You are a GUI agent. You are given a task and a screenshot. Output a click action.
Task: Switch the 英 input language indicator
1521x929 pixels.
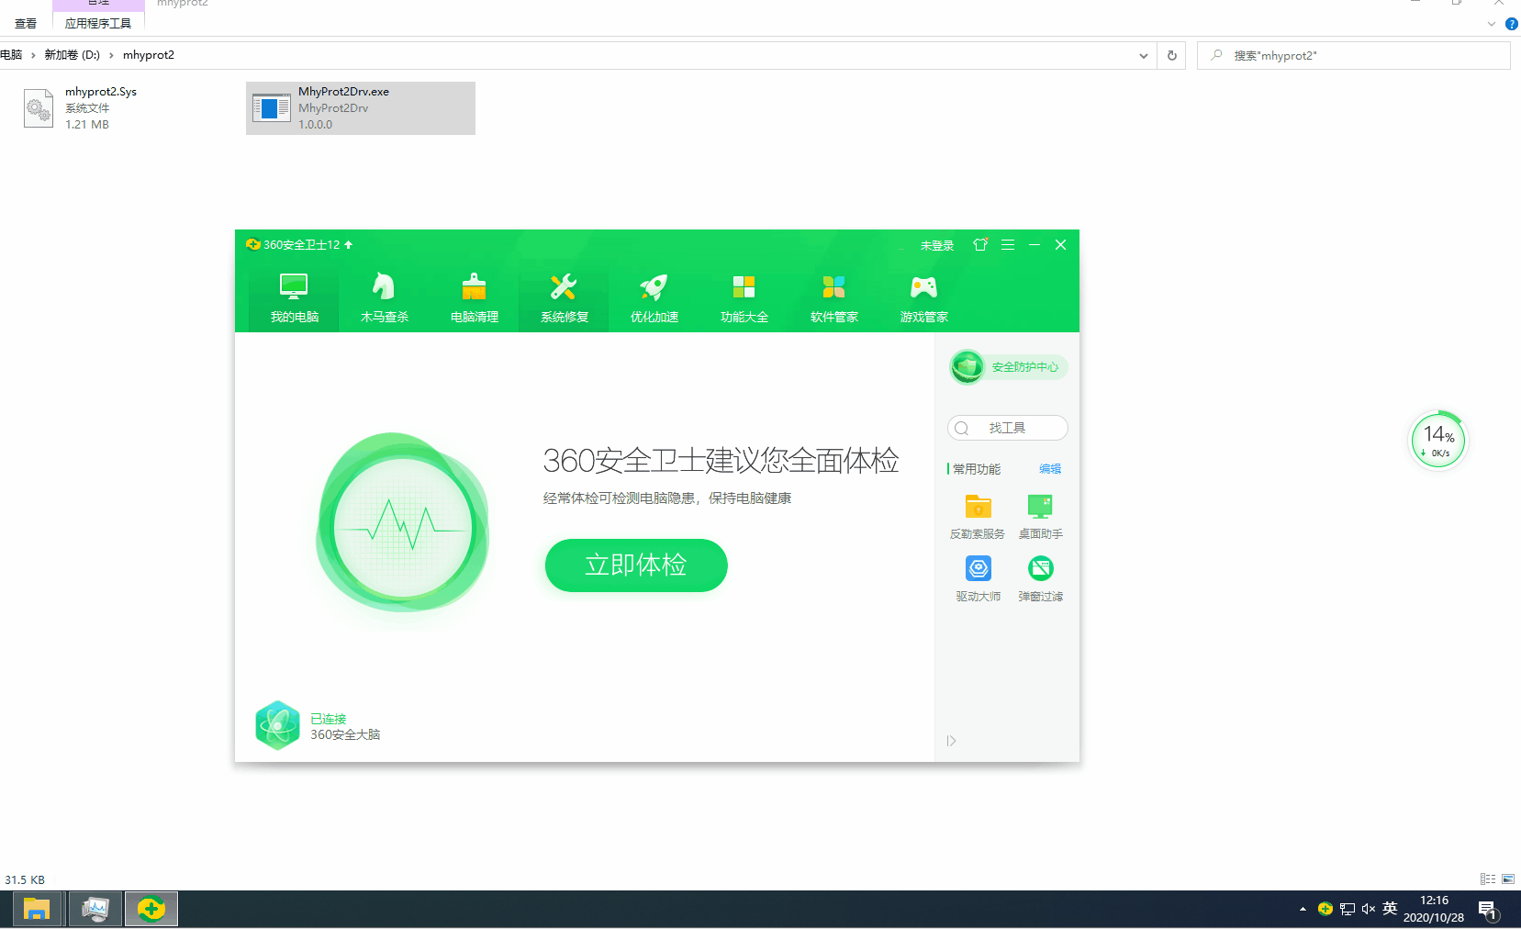tap(1390, 909)
